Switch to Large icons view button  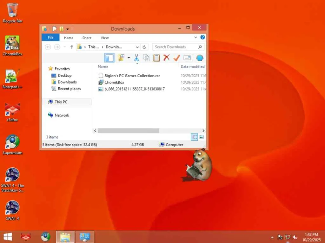[x=201, y=137]
